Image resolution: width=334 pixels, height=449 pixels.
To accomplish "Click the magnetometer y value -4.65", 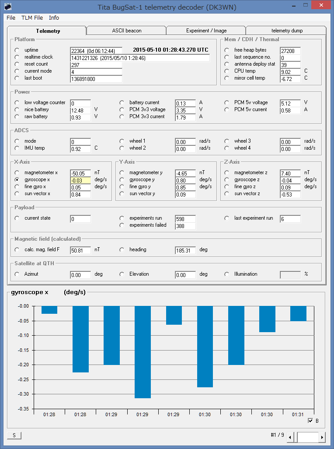I will (185, 174).
